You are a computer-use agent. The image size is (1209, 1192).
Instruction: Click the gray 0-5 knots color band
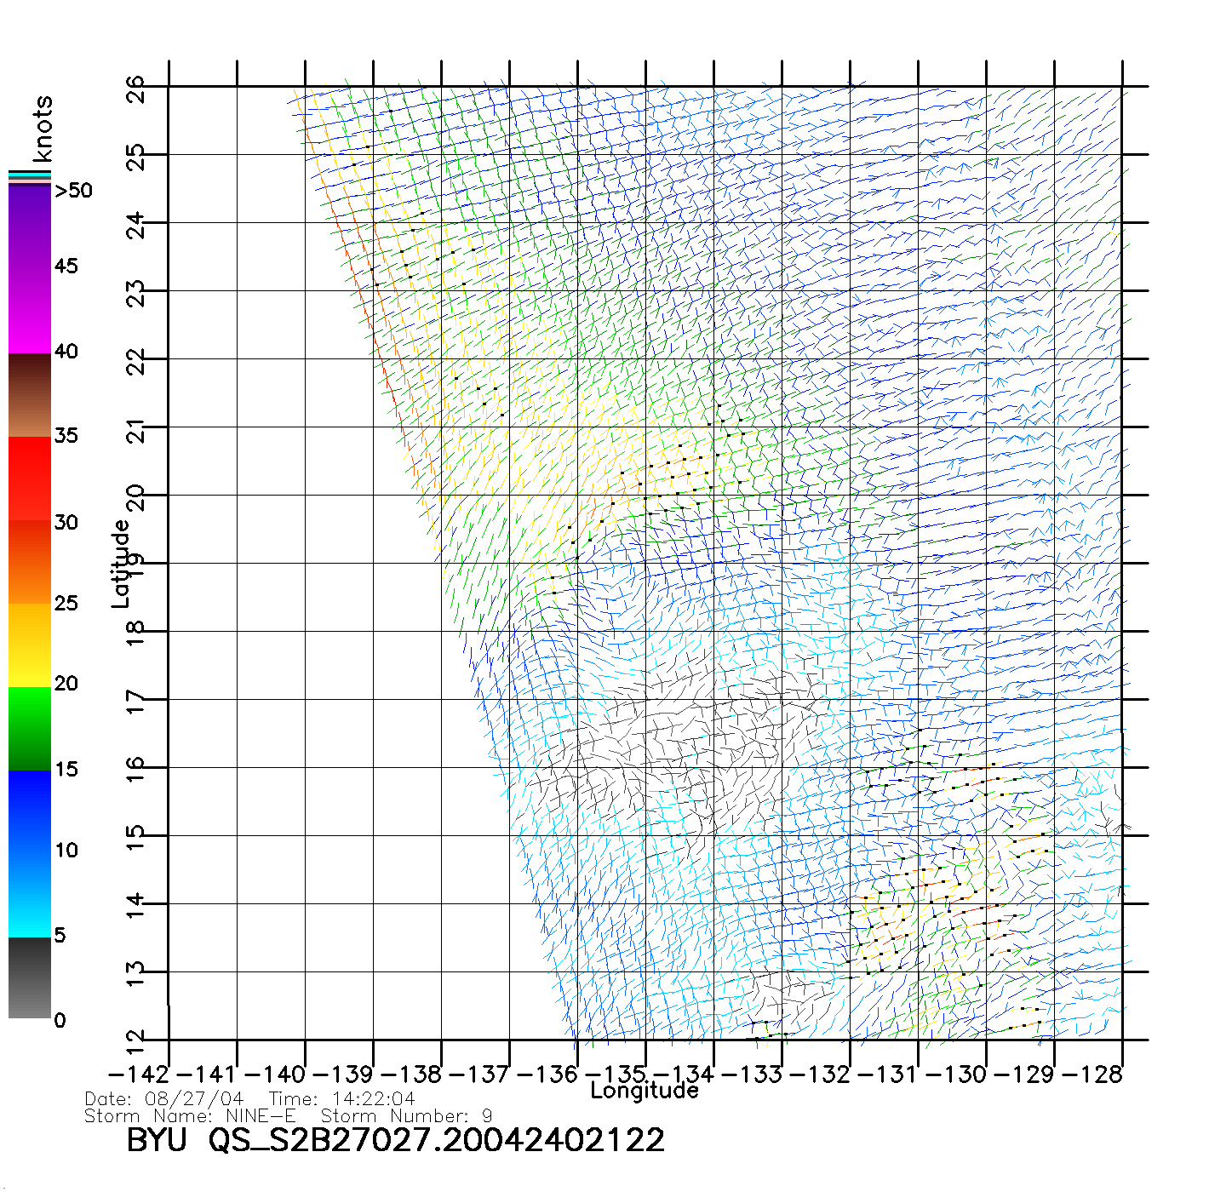(x=30, y=977)
